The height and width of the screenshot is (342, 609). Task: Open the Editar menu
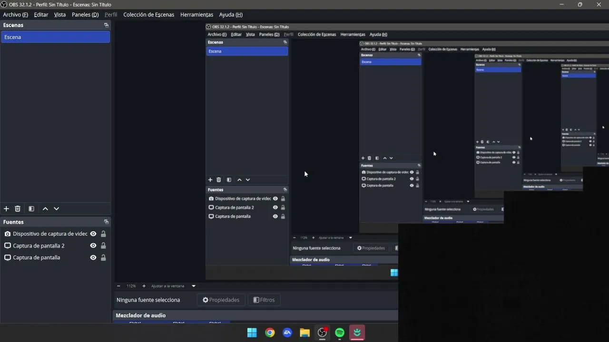tap(41, 15)
